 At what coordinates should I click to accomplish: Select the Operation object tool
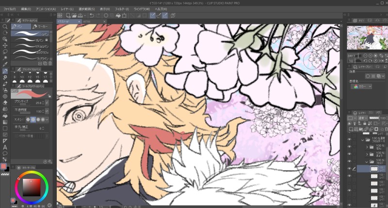(5, 39)
